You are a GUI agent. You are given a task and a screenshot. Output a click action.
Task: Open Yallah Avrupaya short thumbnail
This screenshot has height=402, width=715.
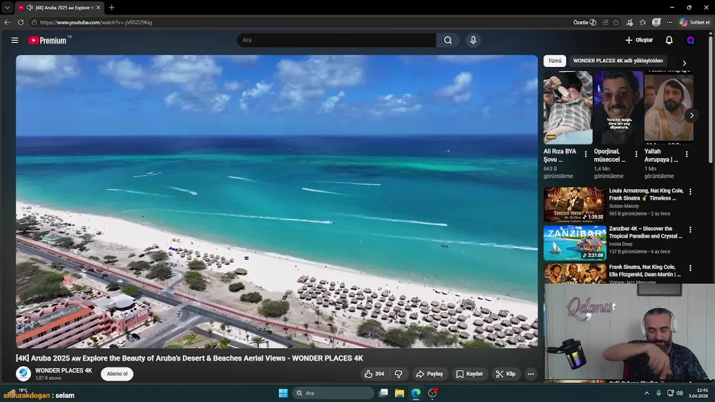coord(669,107)
